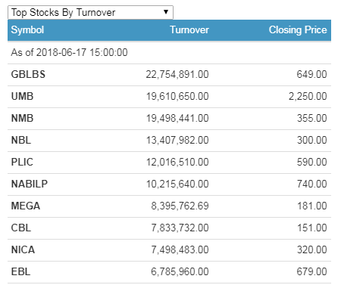Viewport: 341px width, 285px height.
Task: Click the Symbol column header
Action: 27,30
